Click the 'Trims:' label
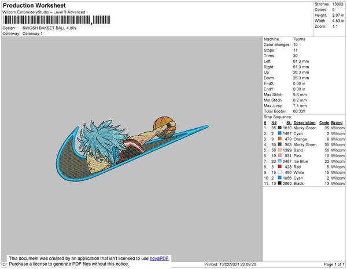Viewport: 347px width, 269px height. (x=269, y=56)
